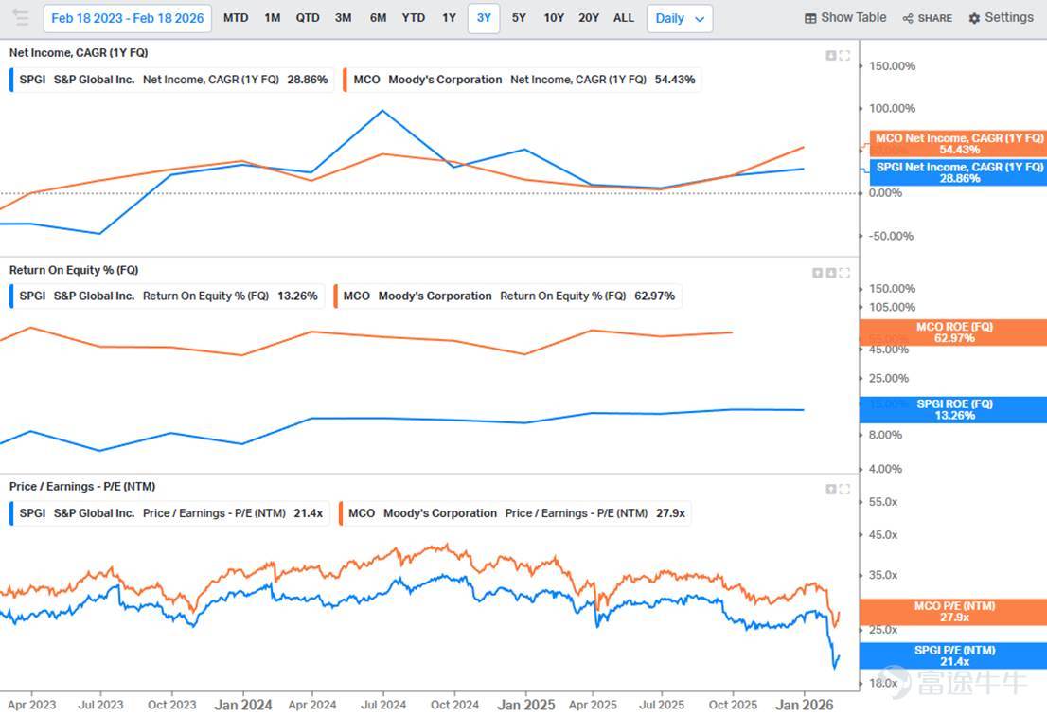
Task: Toggle MCO Return On Equity legend entry
Action: point(506,296)
